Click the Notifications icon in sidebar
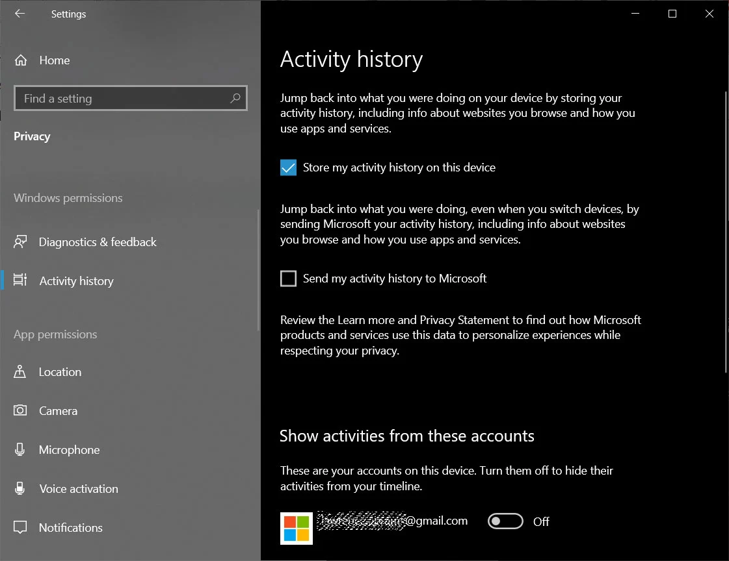Viewport: 729px width, 561px height. [x=20, y=527]
